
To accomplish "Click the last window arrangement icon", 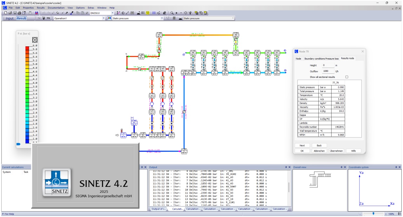I will point(206,13).
